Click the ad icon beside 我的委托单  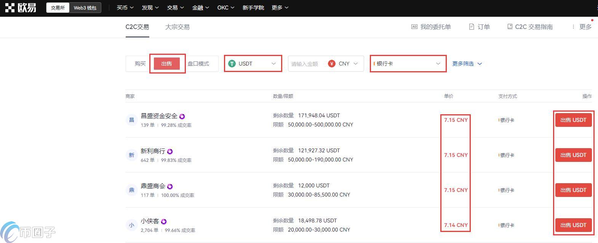point(414,27)
